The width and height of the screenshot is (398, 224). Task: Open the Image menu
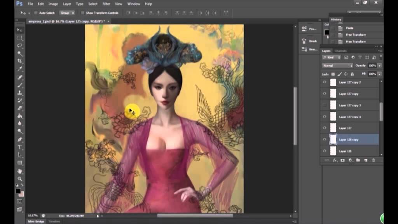pos(53,4)
